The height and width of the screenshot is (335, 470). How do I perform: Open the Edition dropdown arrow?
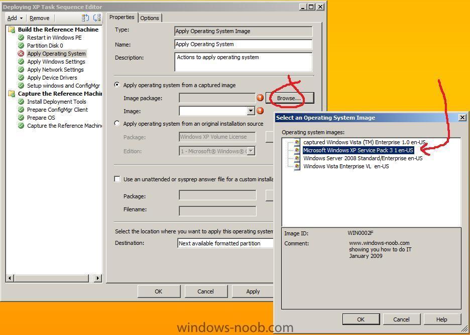251,151
